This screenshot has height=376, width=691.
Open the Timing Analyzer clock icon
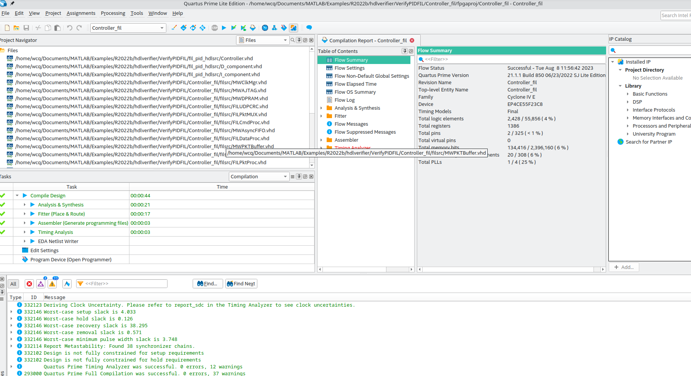coord(265,28)
